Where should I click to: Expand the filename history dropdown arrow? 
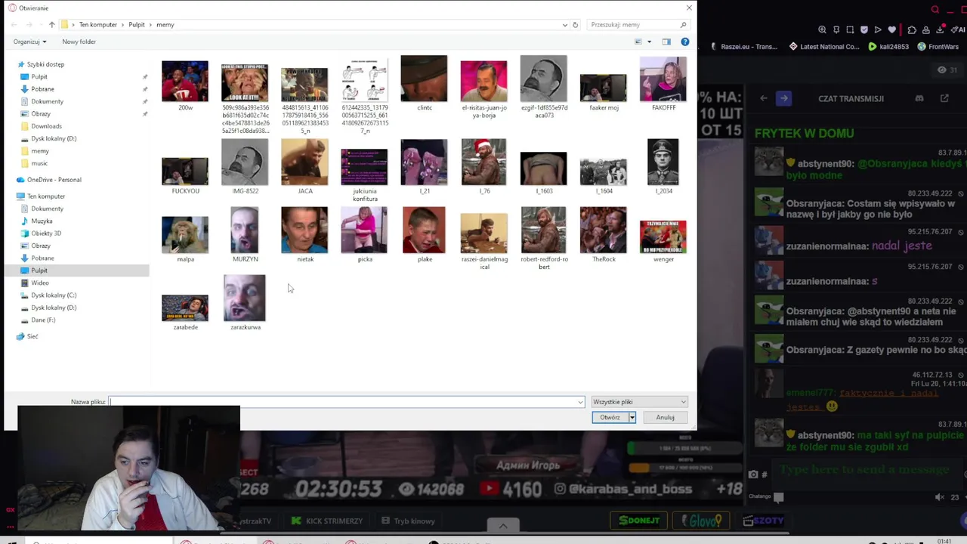click(580, 402)
